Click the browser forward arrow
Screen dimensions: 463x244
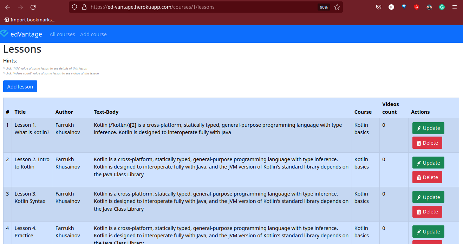[20, 7]
